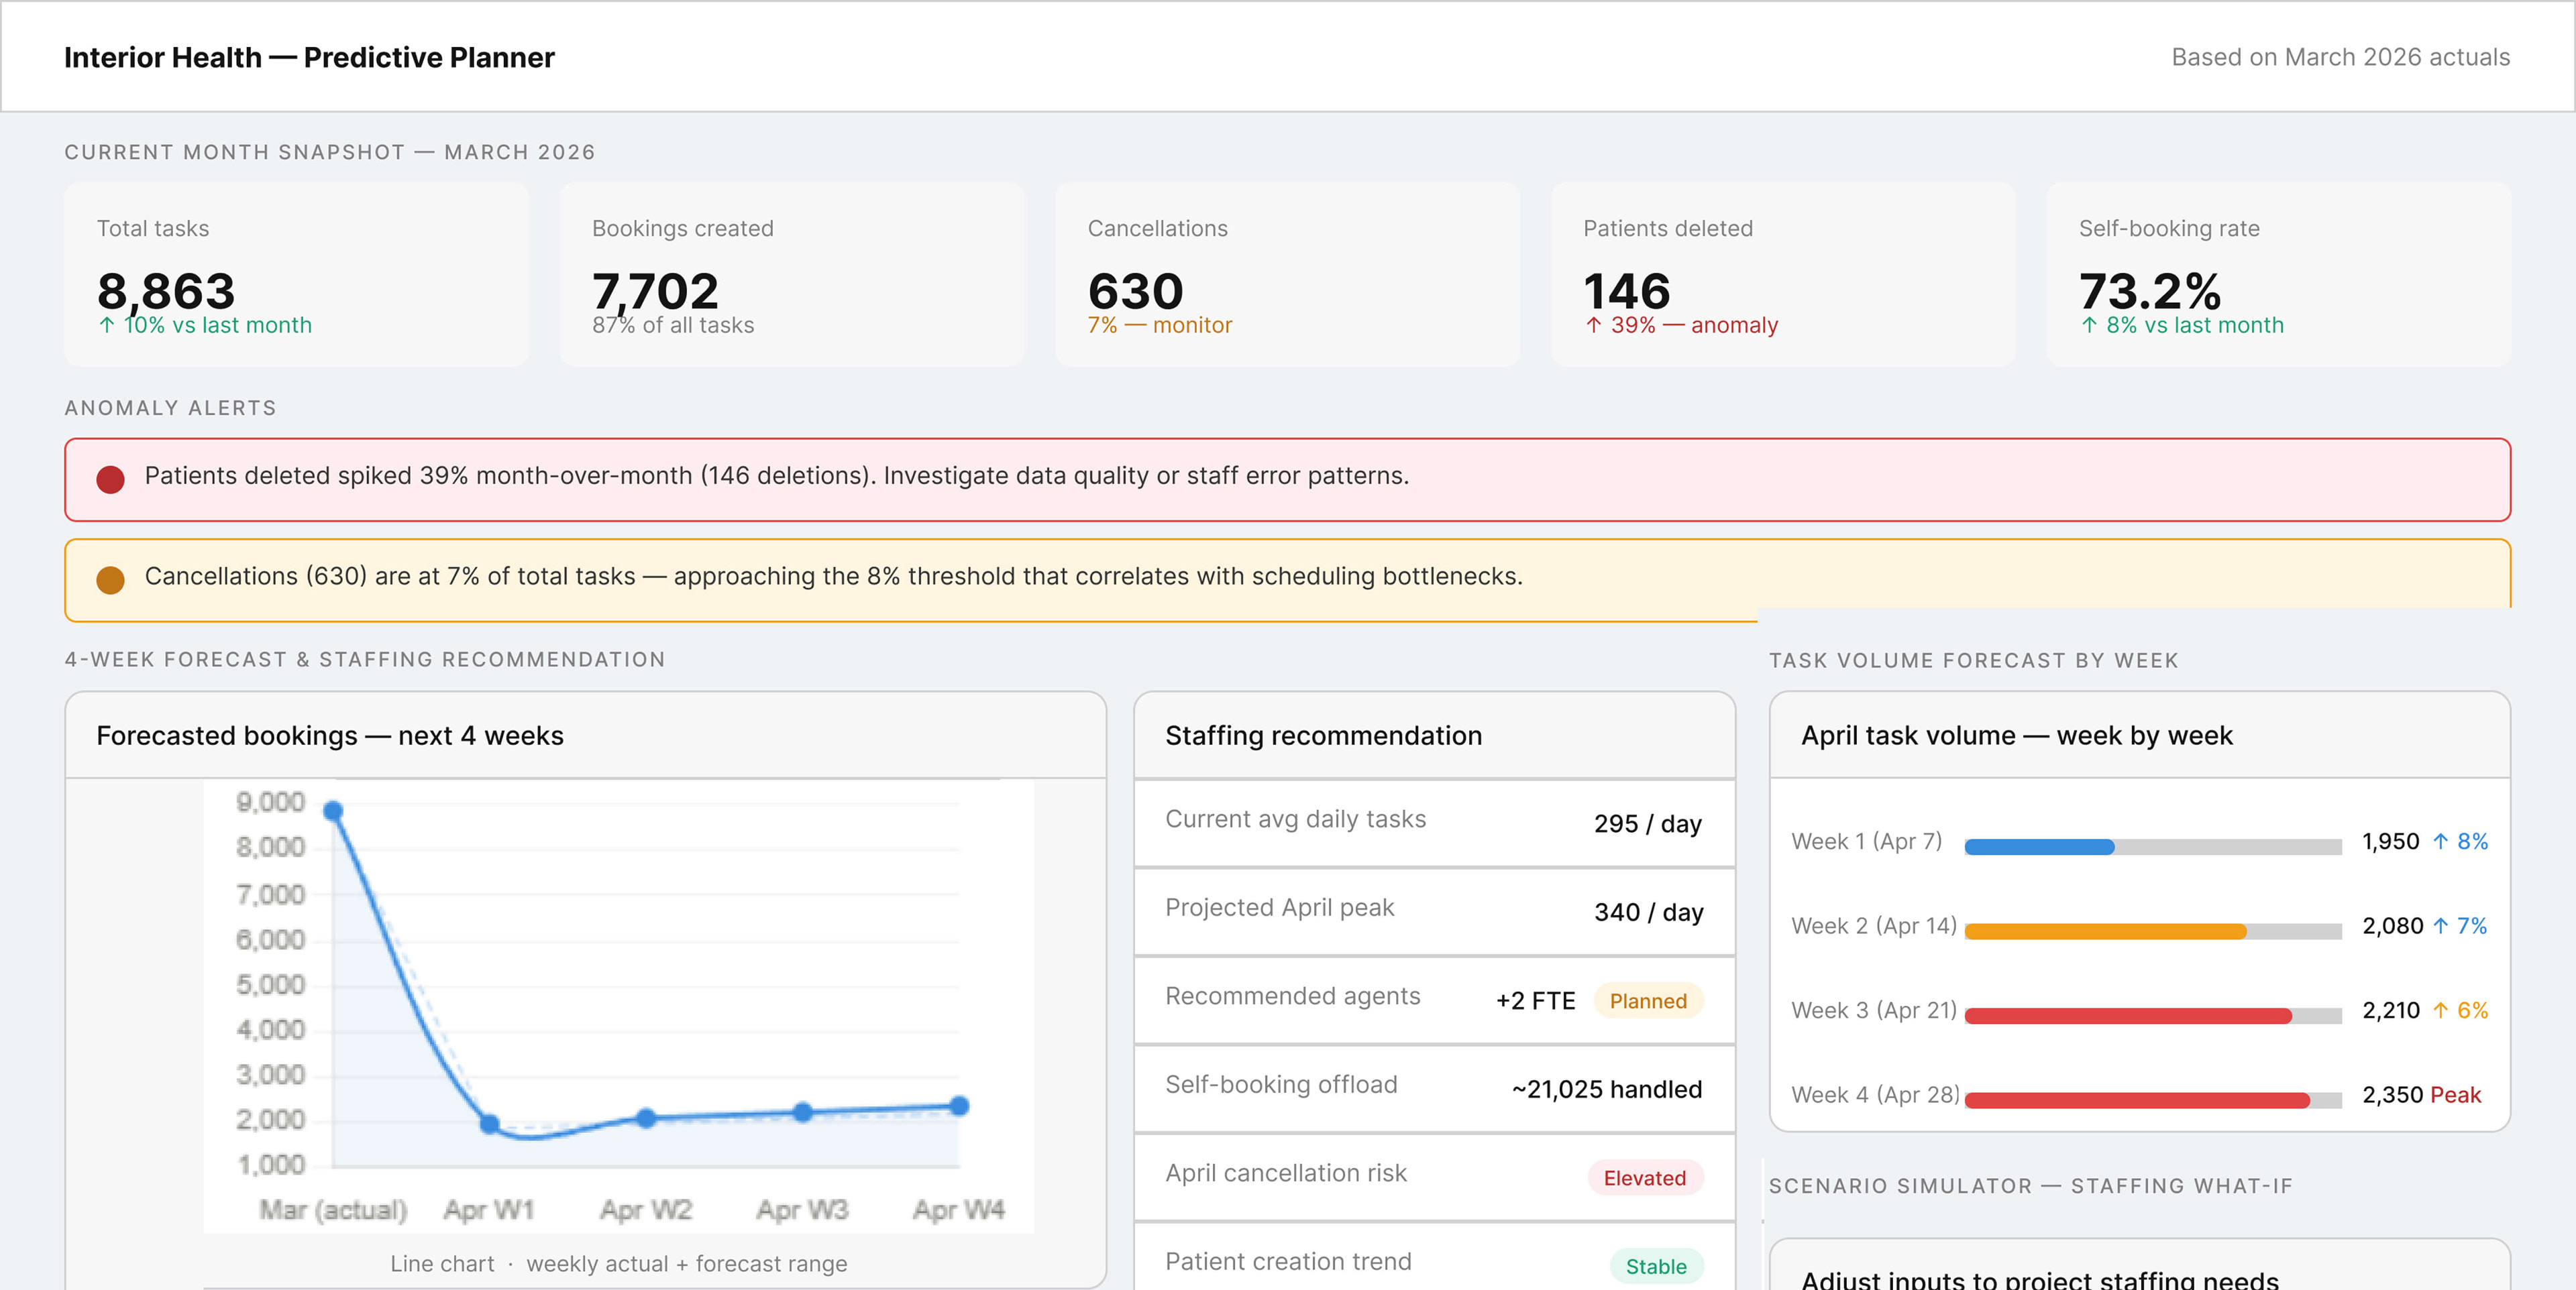
Task: Click the '~21,025 handled' value
Action: click(x=1607, y=1089)
